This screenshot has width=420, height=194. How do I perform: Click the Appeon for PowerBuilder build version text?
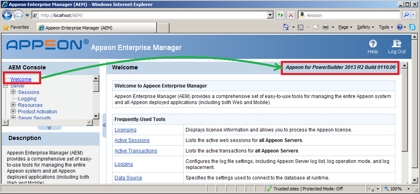click(341, 67)
